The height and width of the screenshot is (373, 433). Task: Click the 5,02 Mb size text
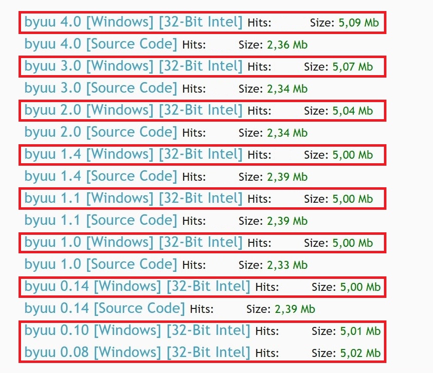click(360, 353)
